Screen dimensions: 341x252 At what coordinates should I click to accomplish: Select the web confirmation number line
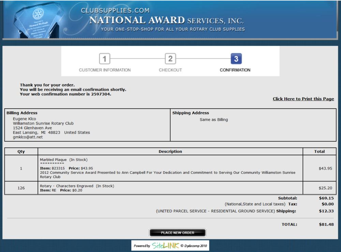65,94
